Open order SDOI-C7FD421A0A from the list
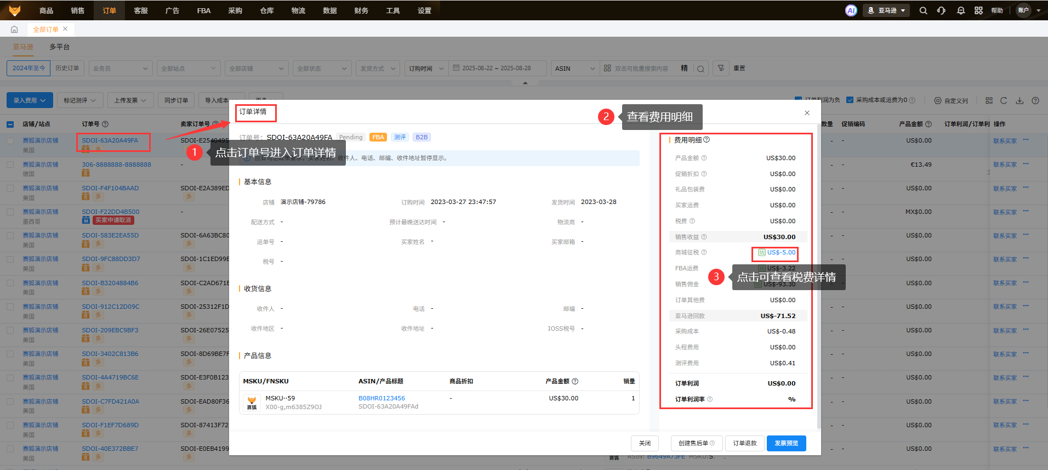Viewport: 1048px width, 470px height. pyautogui.click(x=110, y=401)
